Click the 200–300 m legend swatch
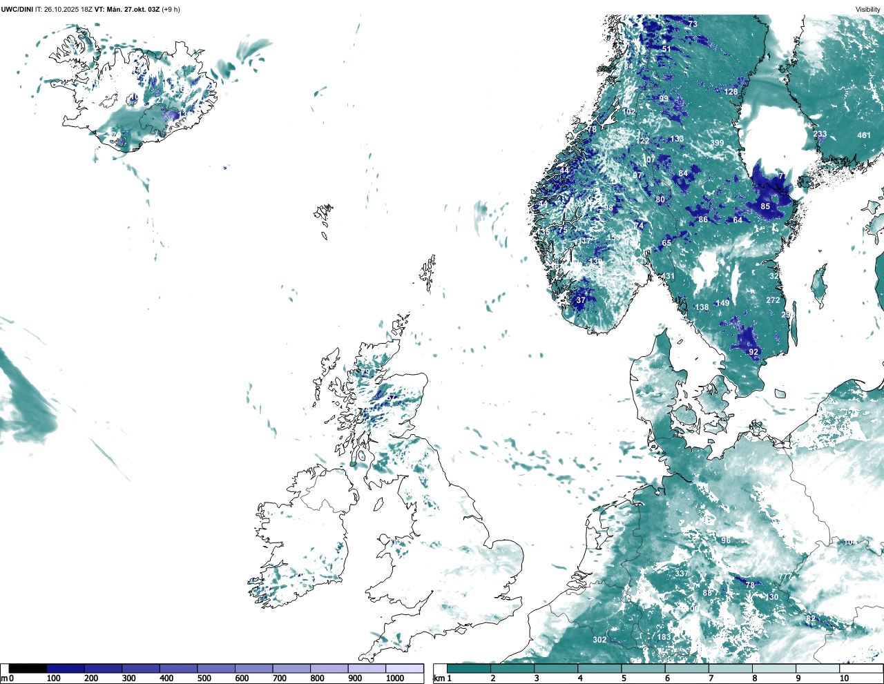Screen dimensions: 884x684 [103, 668]
